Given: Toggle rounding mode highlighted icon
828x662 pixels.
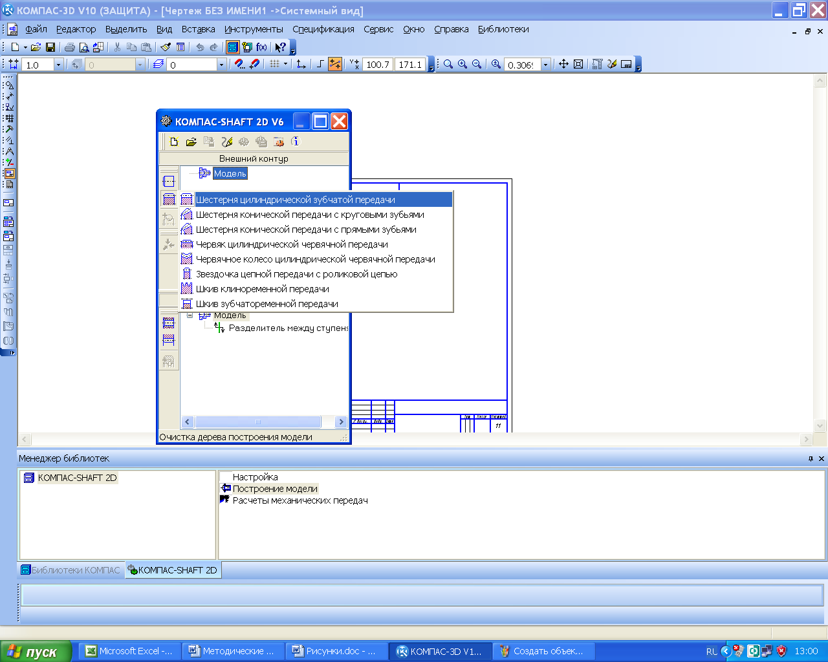Looking at the screenshot, I should coord(335,65).
